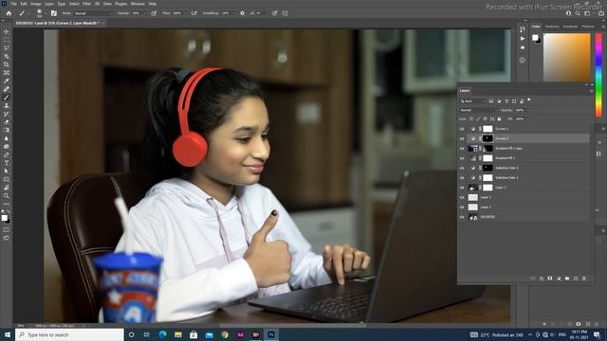Select the Rectangular Marquee tool
Image resolution: width=607 pixels, height=341 pixels.
coord(7,40)
